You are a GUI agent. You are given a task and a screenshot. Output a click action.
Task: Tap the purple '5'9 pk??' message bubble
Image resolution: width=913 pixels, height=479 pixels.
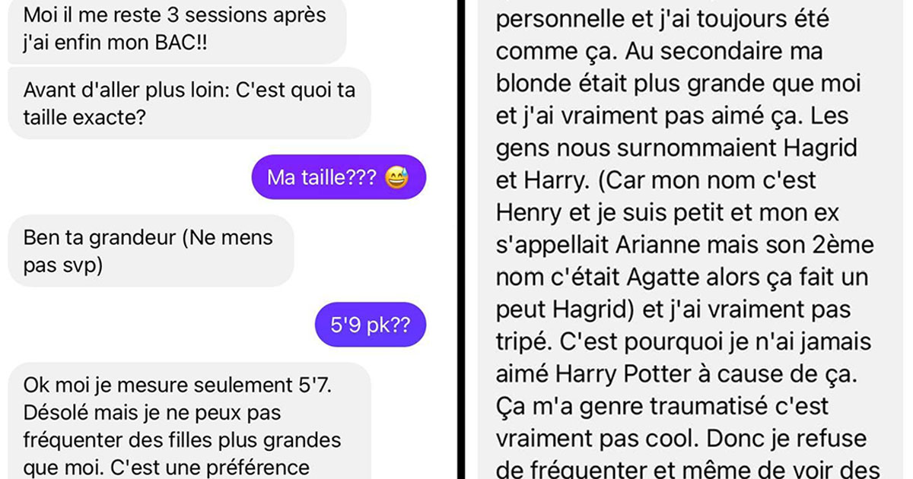(370, 325)
